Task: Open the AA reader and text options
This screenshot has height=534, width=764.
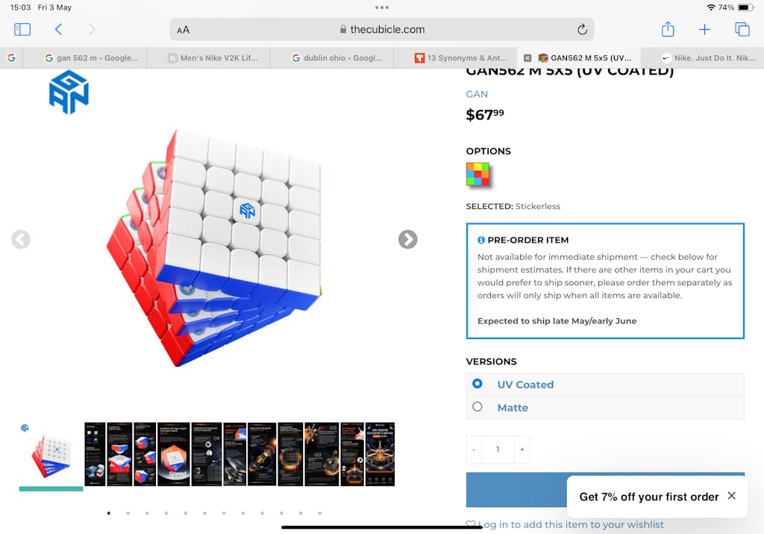Action: click(x=184, y=30)
